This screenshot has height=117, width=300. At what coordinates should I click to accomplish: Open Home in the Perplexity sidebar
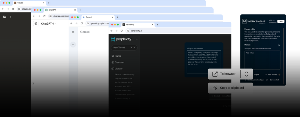click(117, 56)
